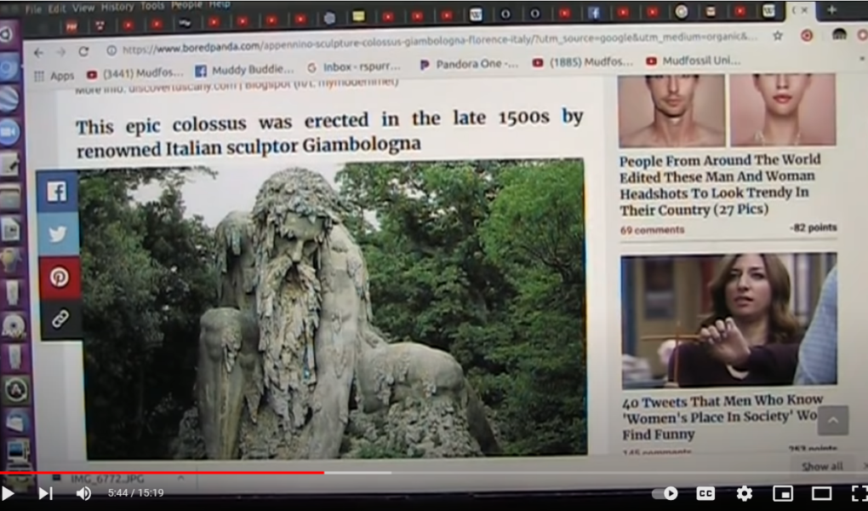The height and width of the screenshot is (511, 868).
Task: Mute the video volume
Action: [83, 493]
